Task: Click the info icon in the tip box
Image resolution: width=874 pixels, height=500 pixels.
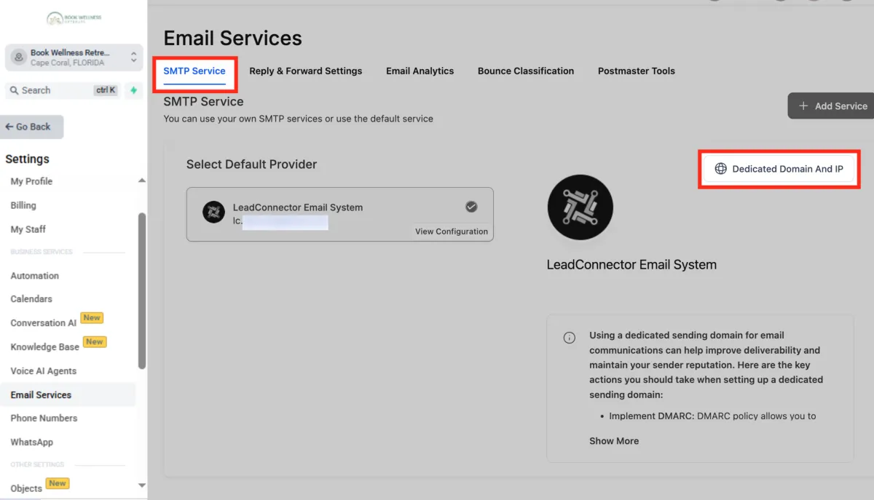Action: point(570,338)
